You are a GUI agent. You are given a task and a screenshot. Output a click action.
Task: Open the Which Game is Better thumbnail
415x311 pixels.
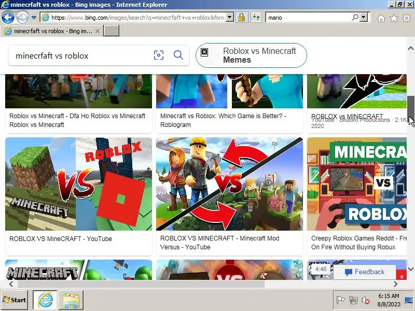click(229, 91)
